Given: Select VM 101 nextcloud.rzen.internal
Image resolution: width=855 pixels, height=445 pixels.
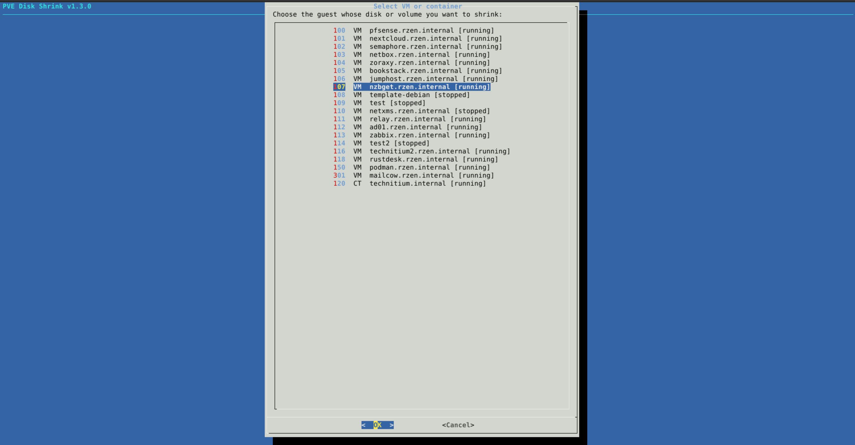Looking at the screenshot, I should (x=417, y=38).
